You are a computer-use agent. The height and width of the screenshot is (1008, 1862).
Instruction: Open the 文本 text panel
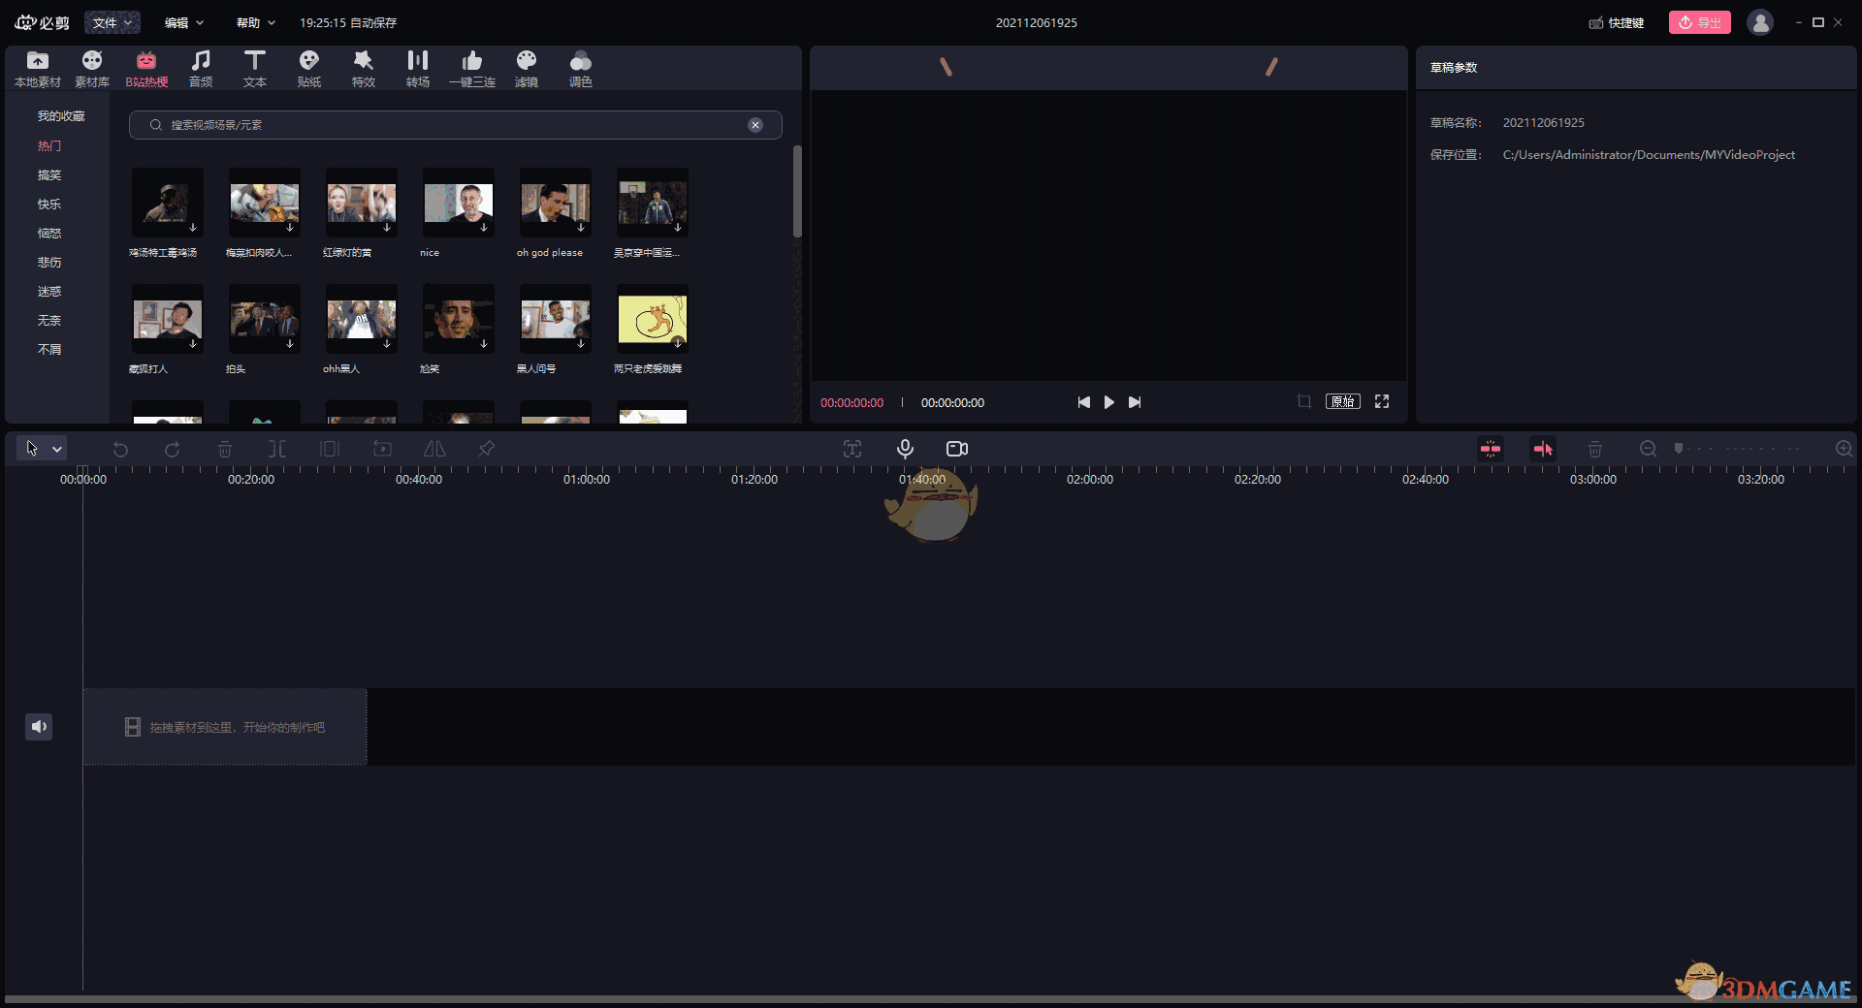(x=255, y=68)
